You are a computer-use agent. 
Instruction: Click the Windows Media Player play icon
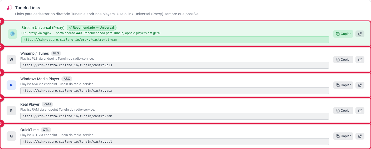coord(11,85)
